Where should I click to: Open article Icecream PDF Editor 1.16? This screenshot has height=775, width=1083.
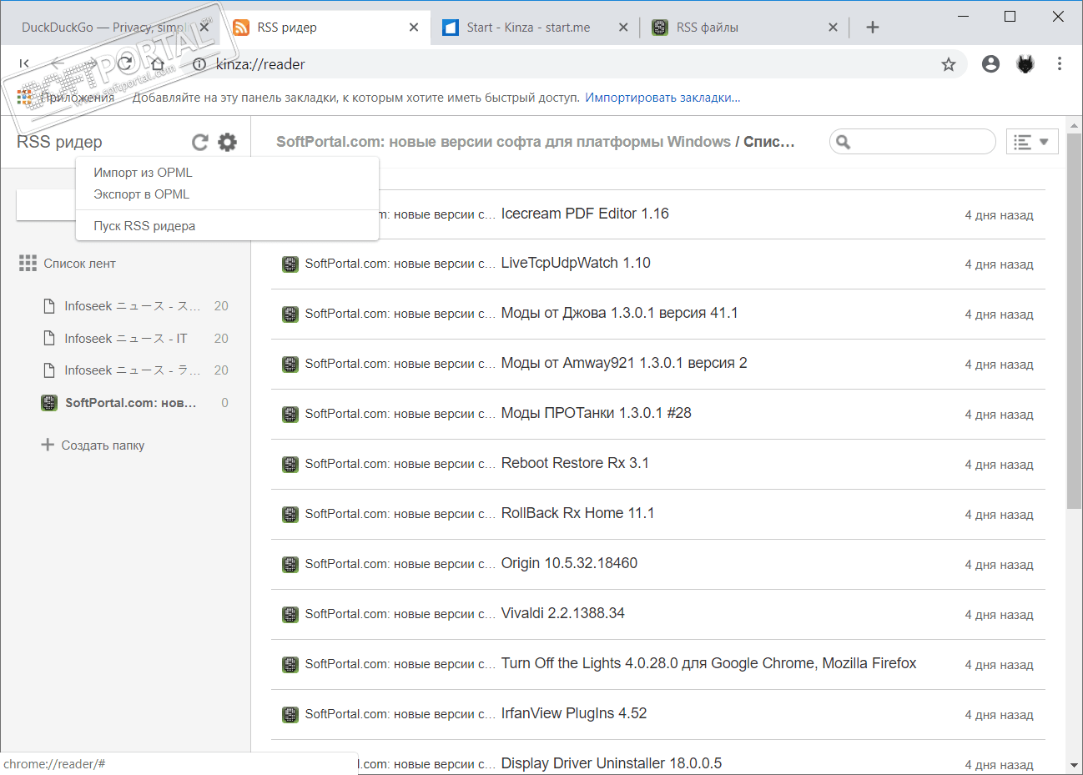tap(585, 214)
